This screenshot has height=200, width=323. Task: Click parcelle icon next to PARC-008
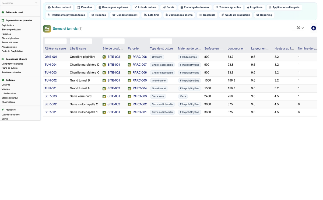point(129,57)
